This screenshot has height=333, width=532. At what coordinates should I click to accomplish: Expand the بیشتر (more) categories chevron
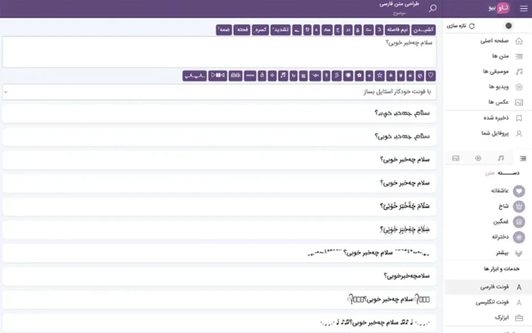(x=517, y=252)
